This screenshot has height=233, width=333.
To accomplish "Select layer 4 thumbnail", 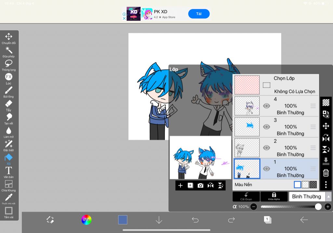I will 247,106.
